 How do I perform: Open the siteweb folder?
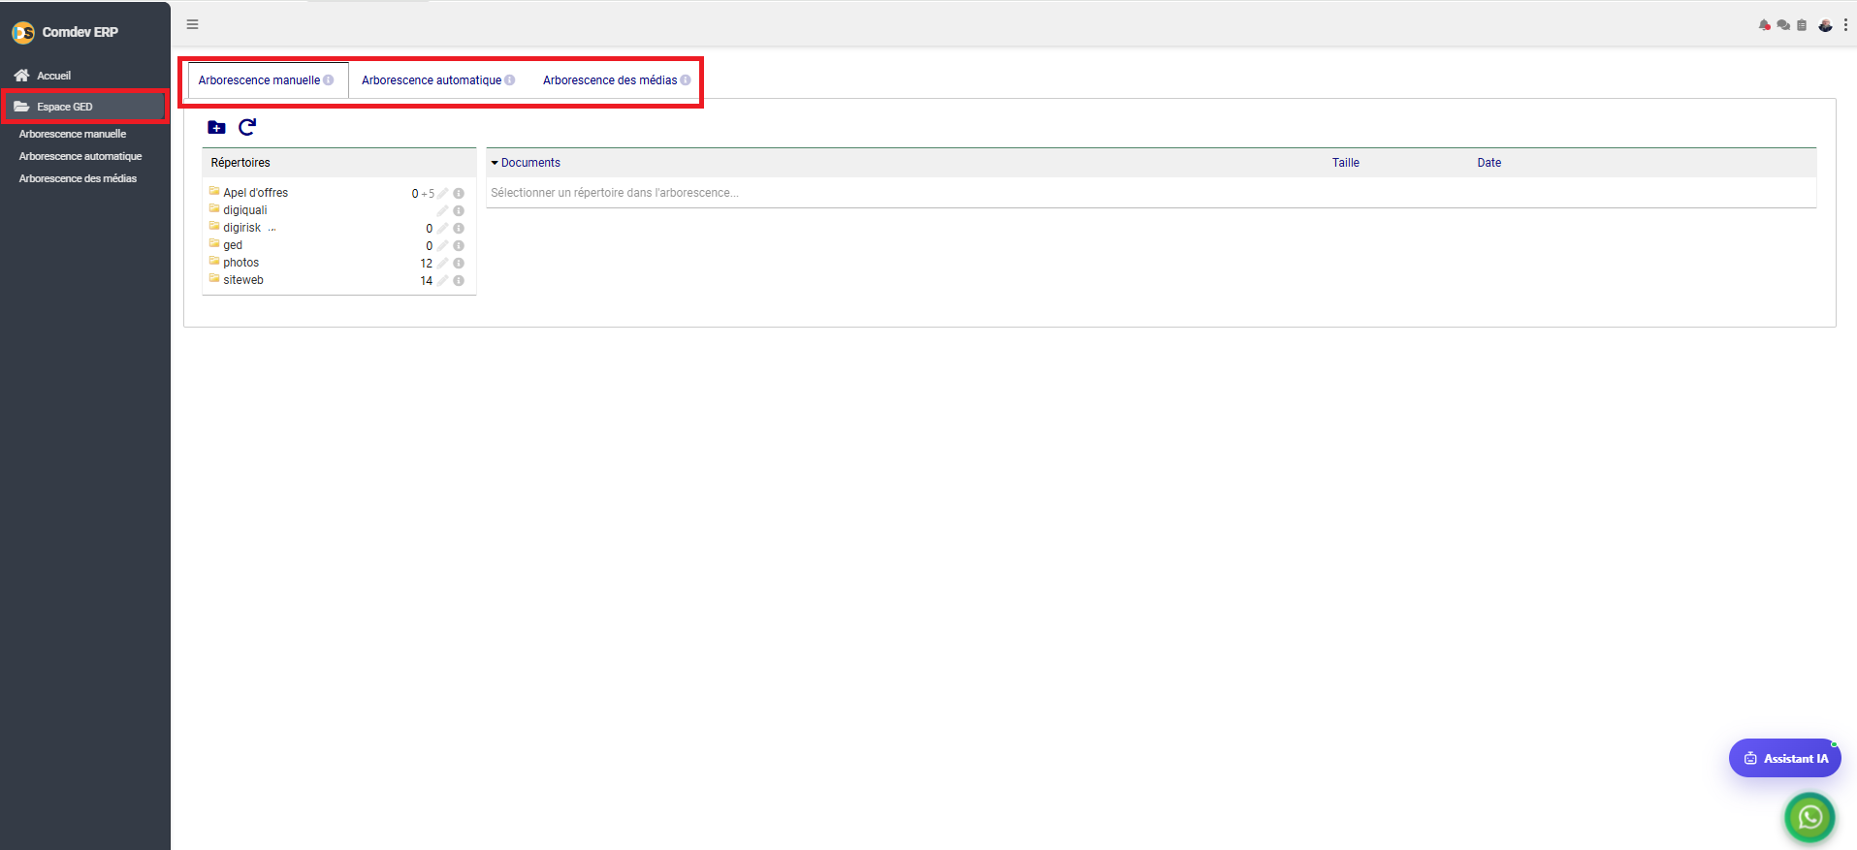242,280
